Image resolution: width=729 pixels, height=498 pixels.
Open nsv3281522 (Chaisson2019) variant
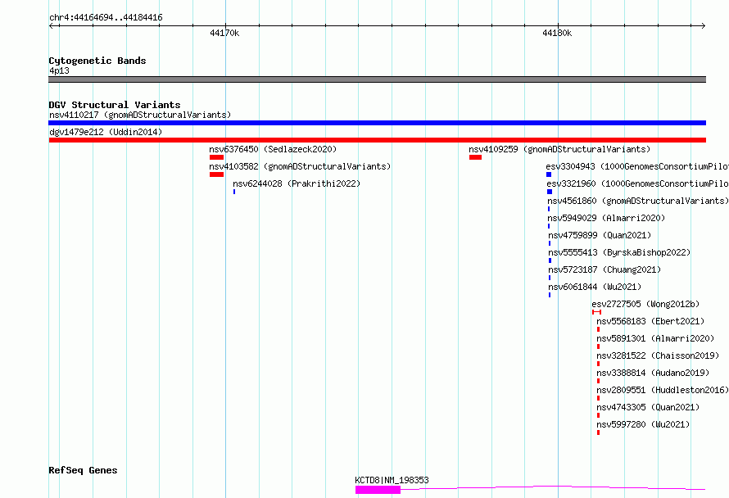coord(658,355)
